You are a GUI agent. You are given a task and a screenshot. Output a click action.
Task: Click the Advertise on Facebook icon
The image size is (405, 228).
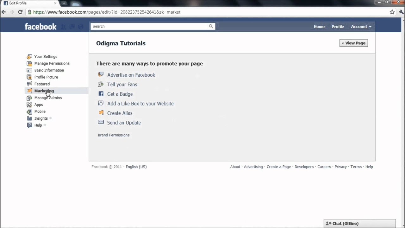point(101,74)
